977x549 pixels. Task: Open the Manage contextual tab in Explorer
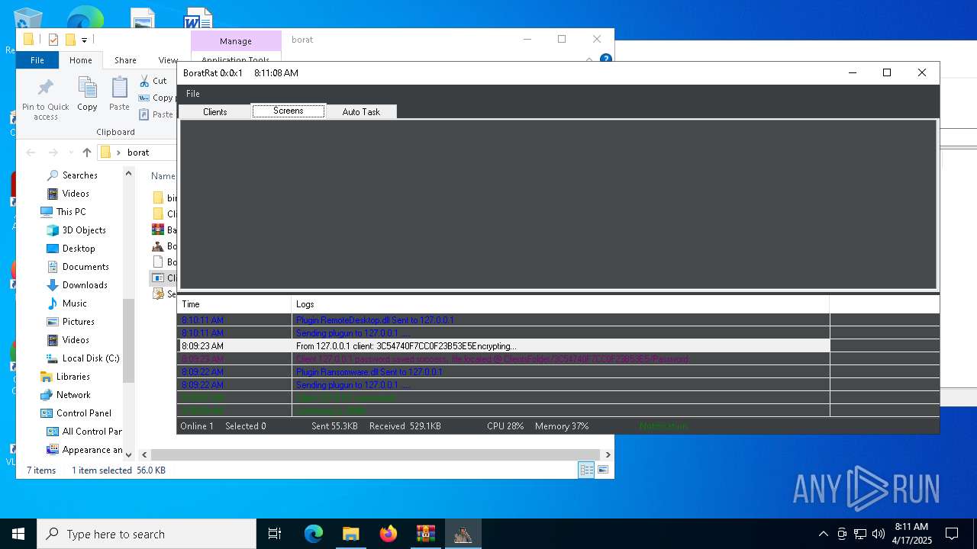click(236, 41)
